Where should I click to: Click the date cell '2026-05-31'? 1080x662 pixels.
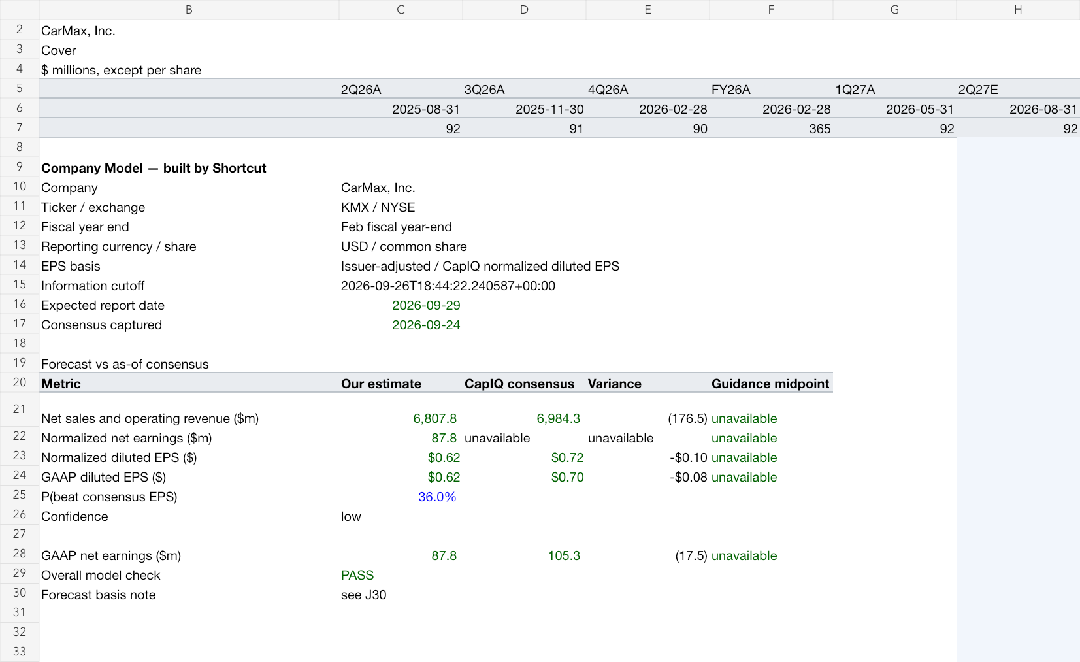point(894,109)
